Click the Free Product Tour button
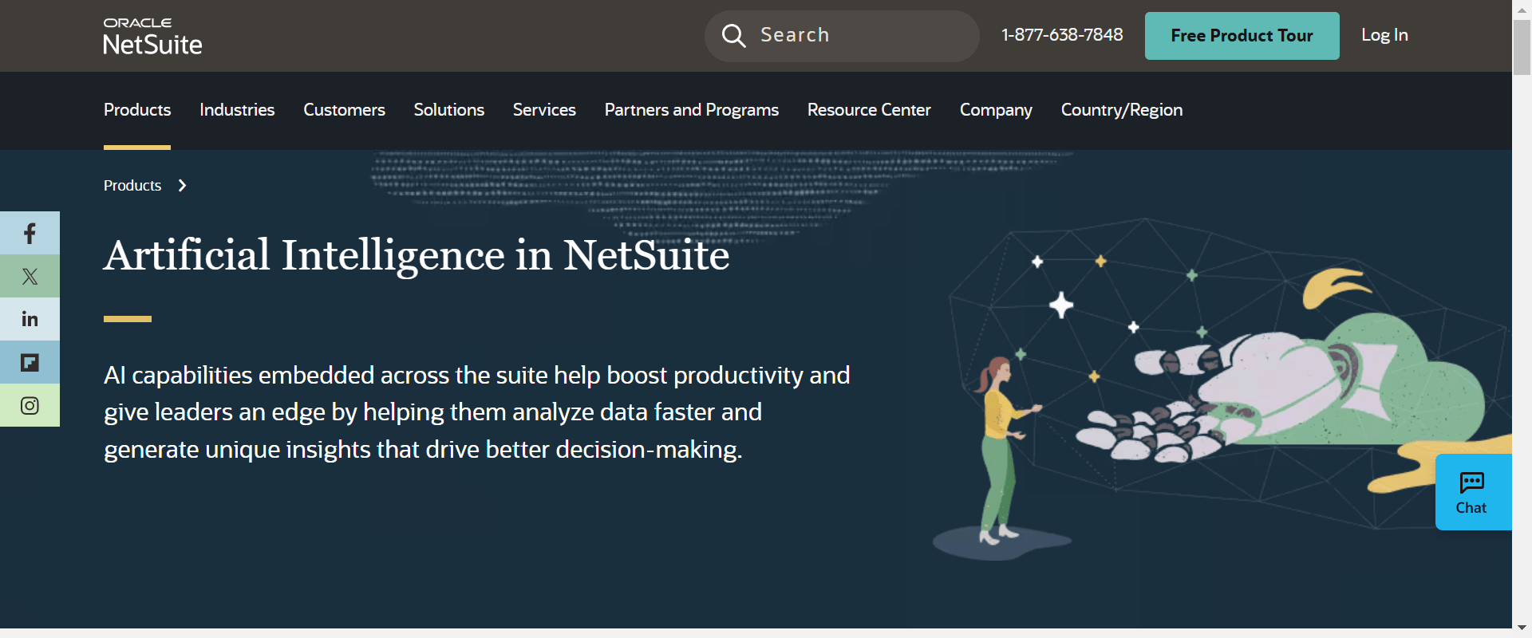 tap(1242, 36)
